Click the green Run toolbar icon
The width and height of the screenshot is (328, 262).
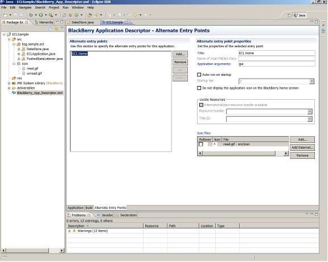(41, 15)
